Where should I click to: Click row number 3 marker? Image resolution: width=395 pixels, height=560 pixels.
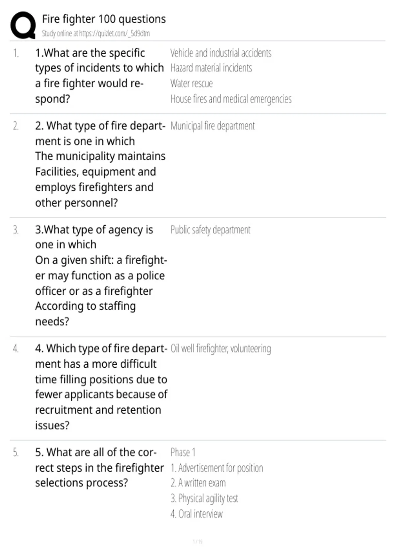[x=16, y=230]
